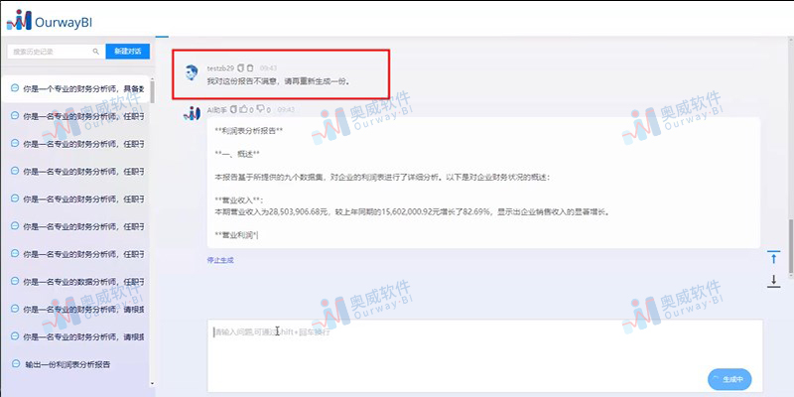The image size is (794, 397).
Task: Click the text '**一、概述**'
Action: click(x=237, y=154)
